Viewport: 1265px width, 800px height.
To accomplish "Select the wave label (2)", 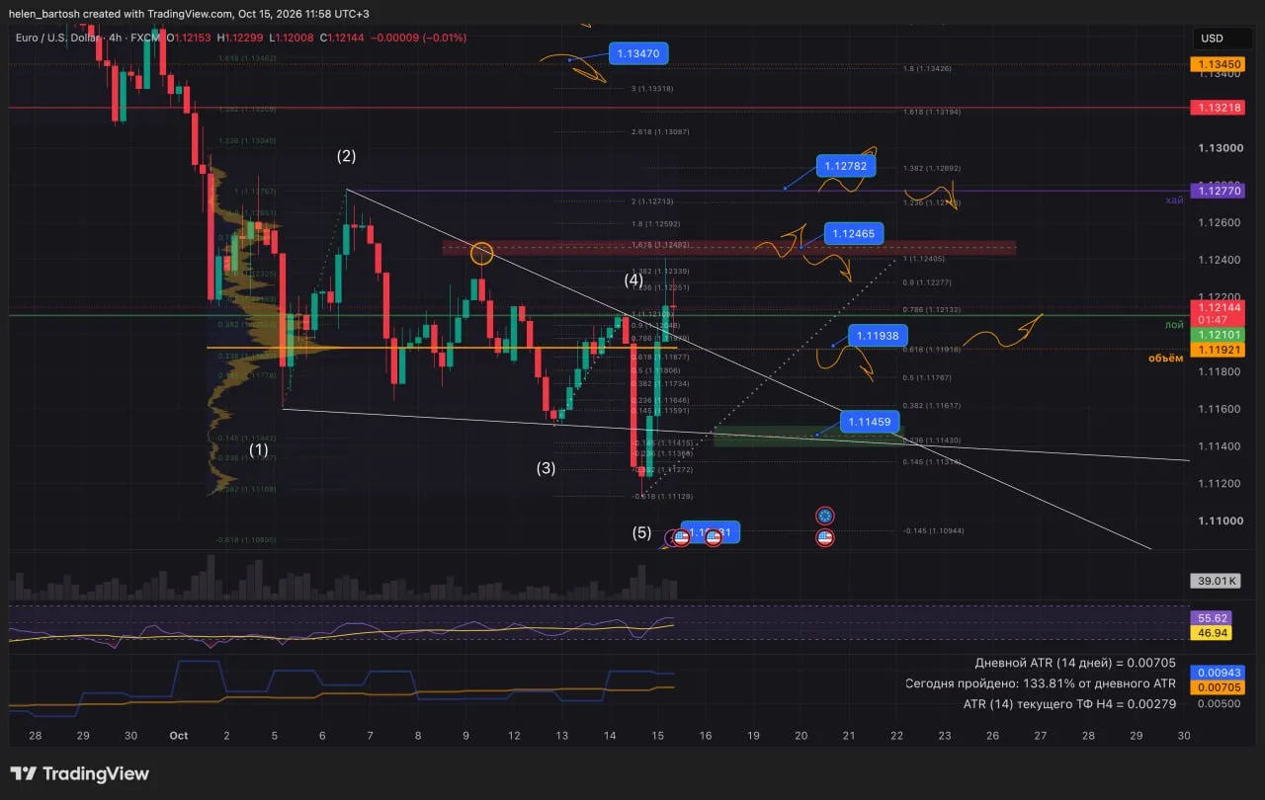I will coord(346,156).
